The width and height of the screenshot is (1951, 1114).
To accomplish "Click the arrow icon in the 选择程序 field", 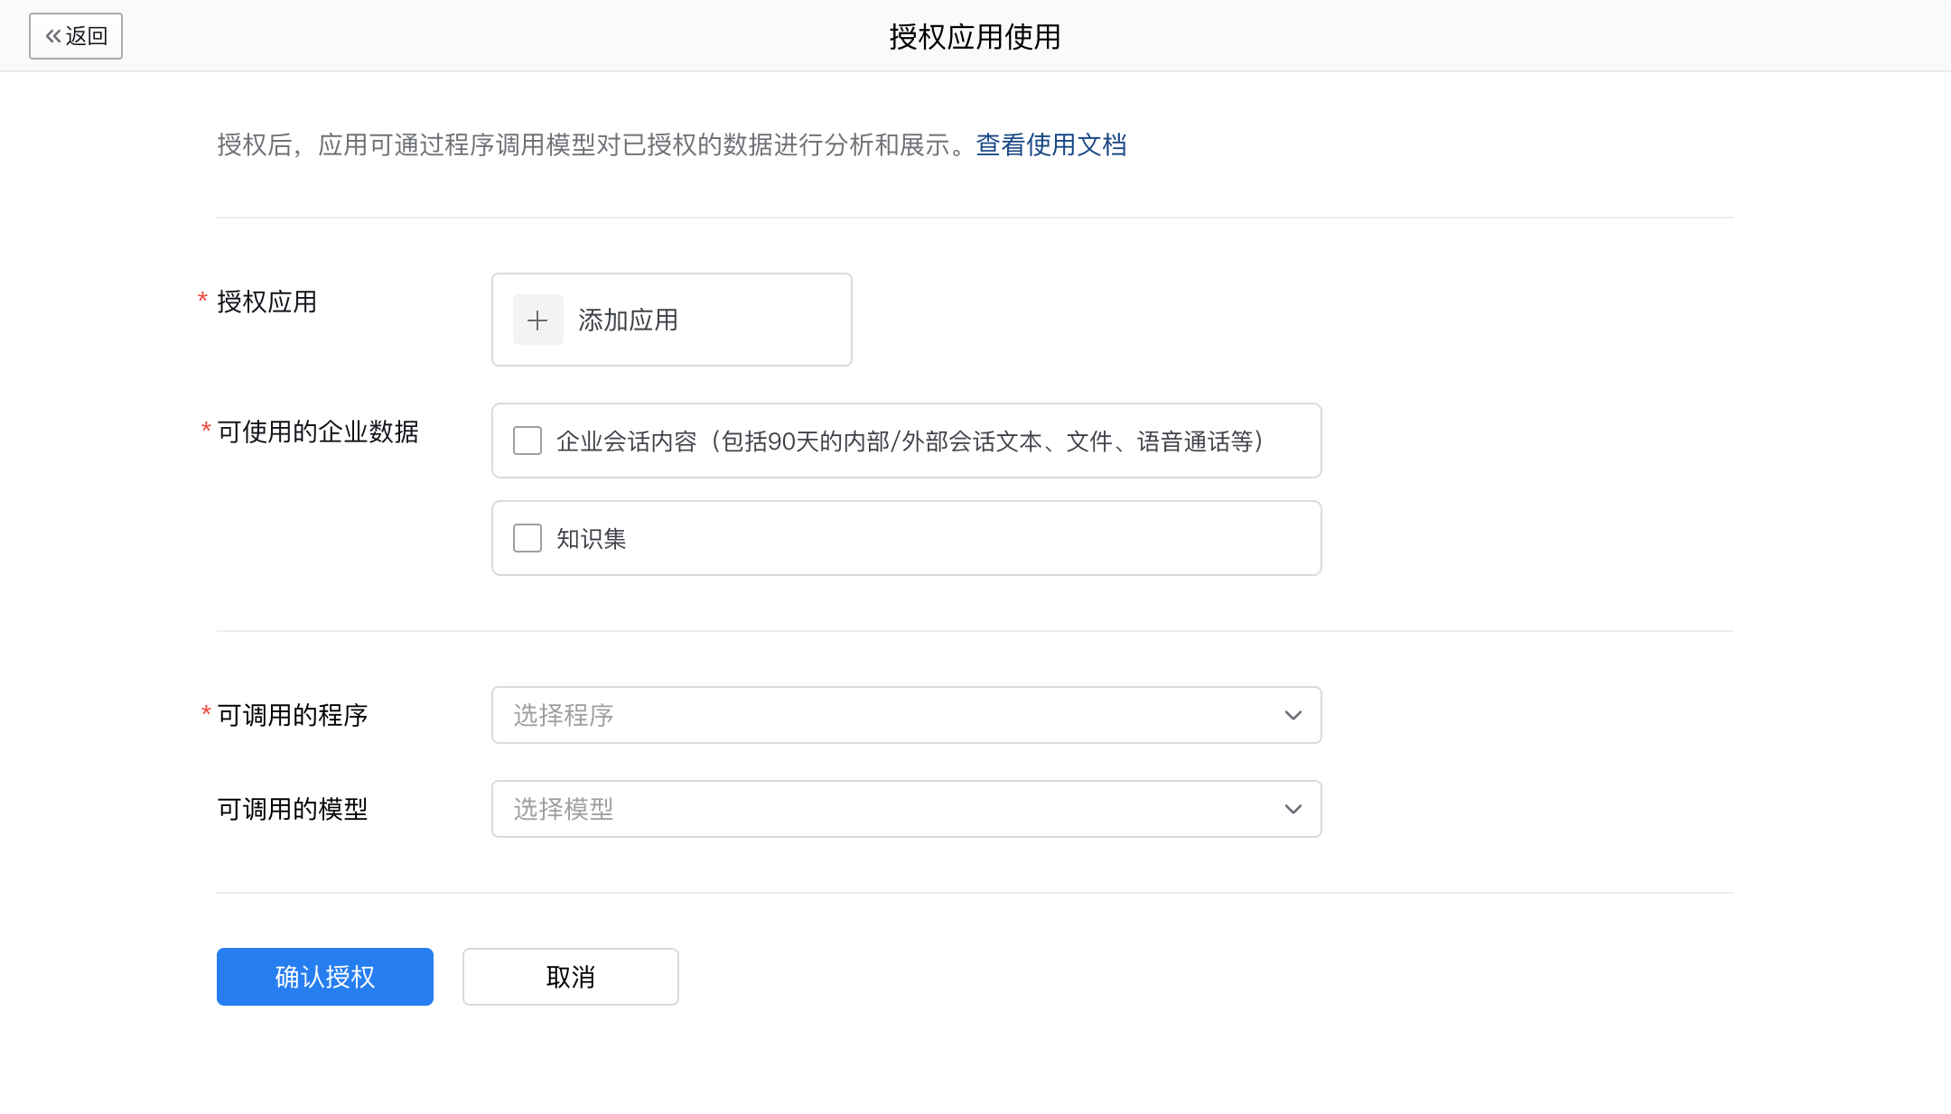I will (1293, 715).
